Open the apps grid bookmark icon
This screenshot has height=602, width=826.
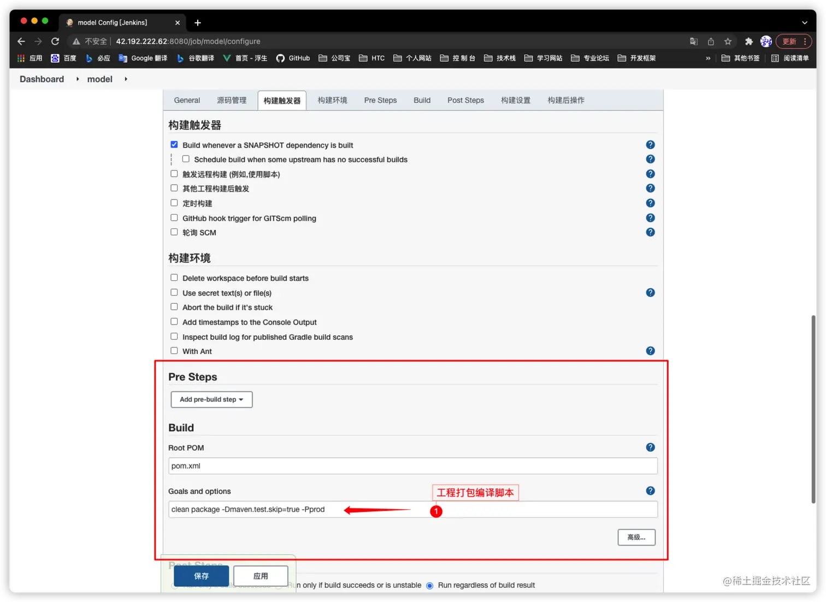pos(21,58)
